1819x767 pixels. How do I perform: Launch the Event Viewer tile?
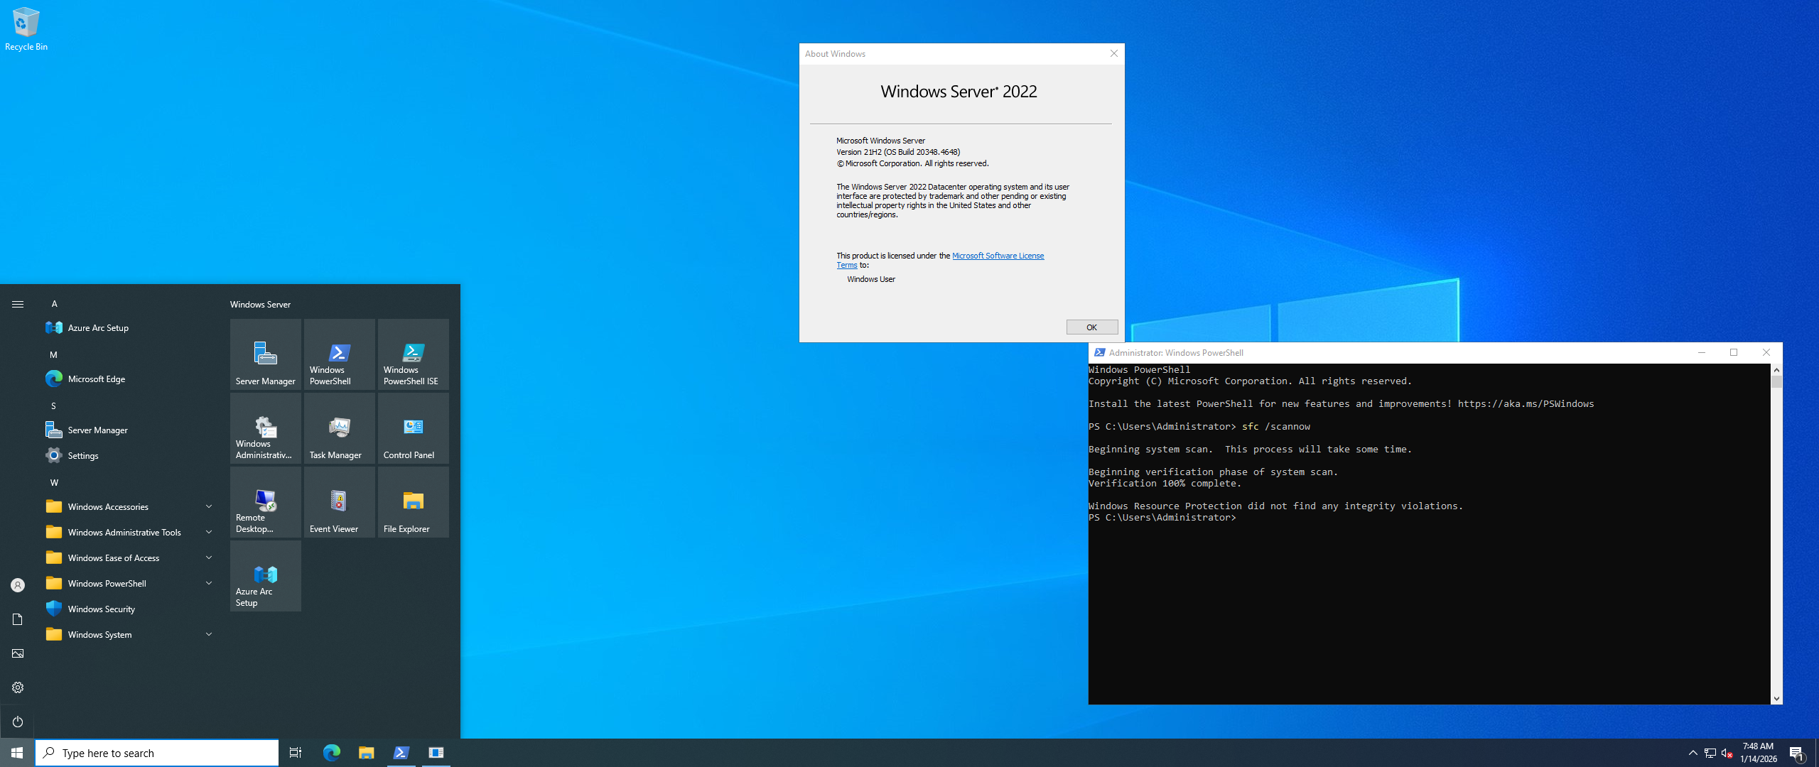[339, 502]
